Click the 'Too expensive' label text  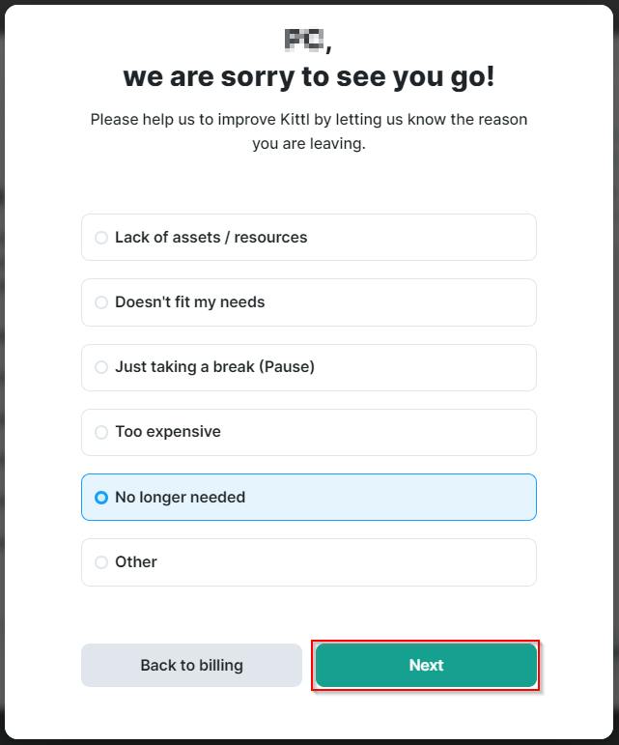pyautogui.click(x=168, y=432)
